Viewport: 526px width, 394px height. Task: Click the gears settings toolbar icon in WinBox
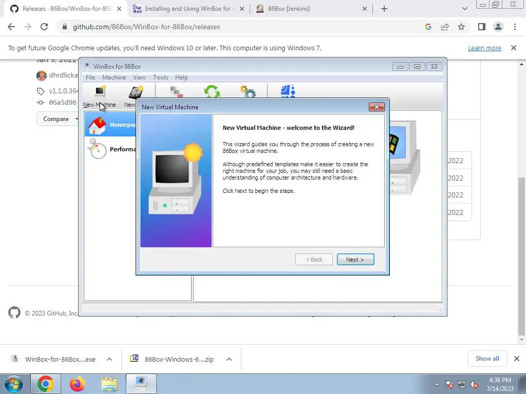click(x=248, y=91)
